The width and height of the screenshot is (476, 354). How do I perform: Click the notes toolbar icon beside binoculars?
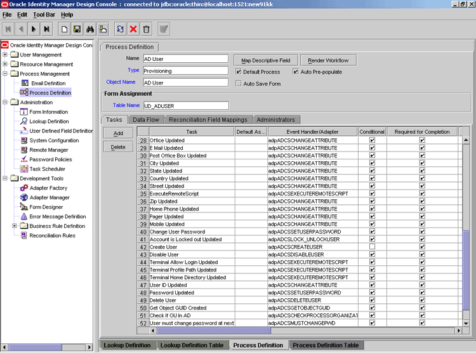(x=103, y=29)
